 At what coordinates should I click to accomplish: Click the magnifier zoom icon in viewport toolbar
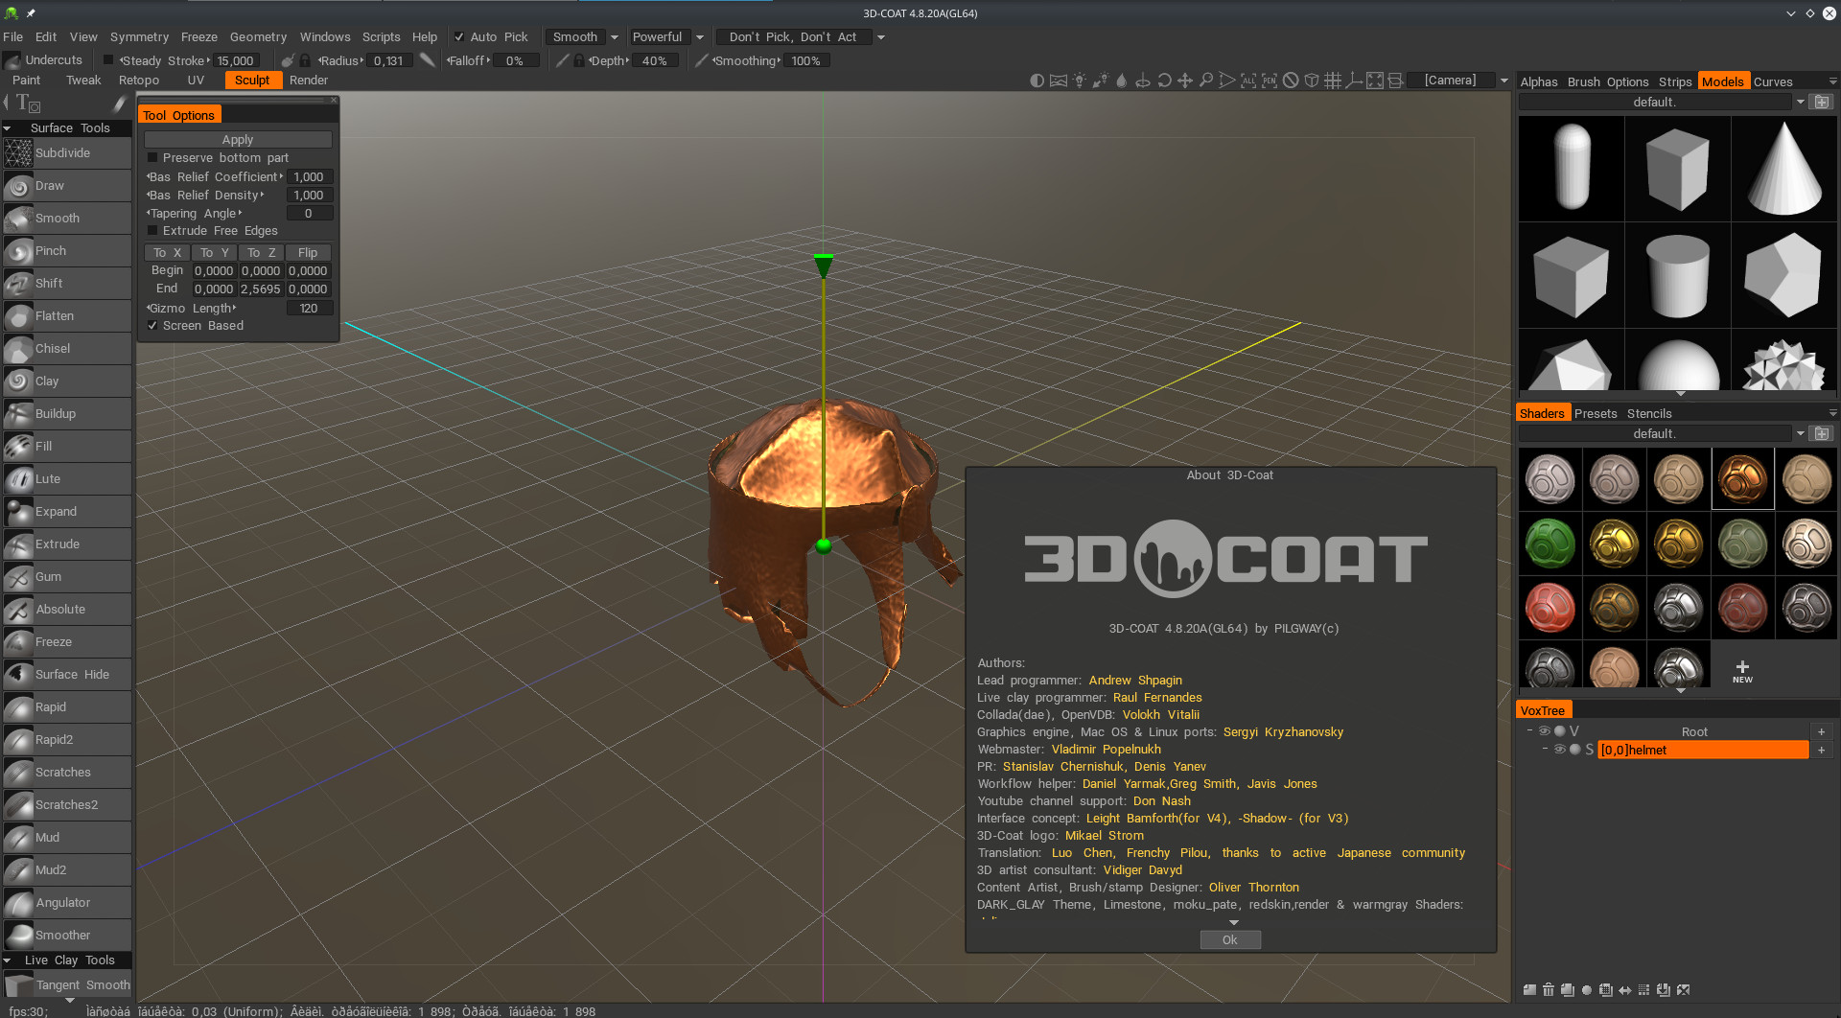1206,81
